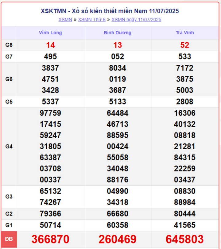This screenshot has height=249, width=221.
Task: Click G1 number 50714
Action: [x=50, y=225]
